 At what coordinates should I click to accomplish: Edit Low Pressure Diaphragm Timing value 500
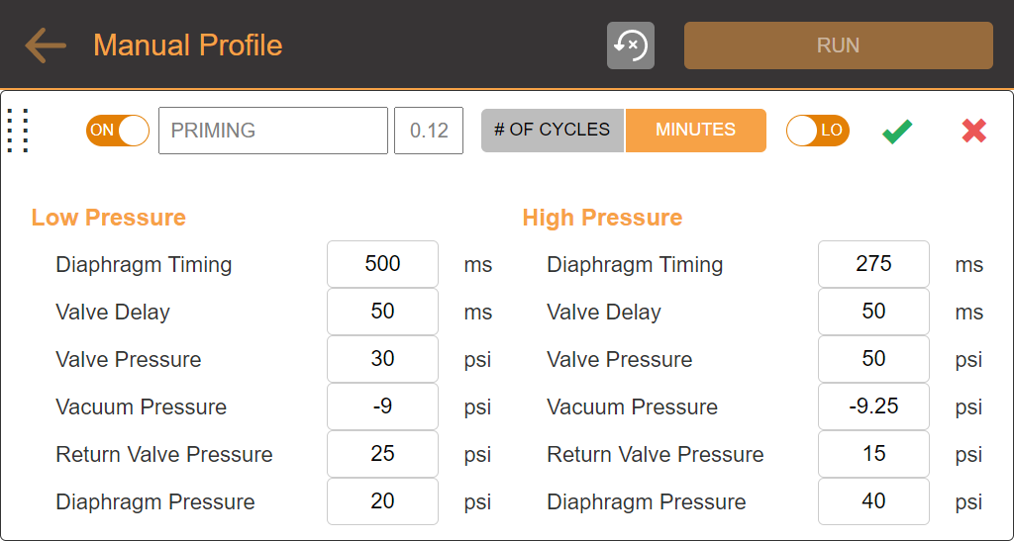click(x=383, y=264)
